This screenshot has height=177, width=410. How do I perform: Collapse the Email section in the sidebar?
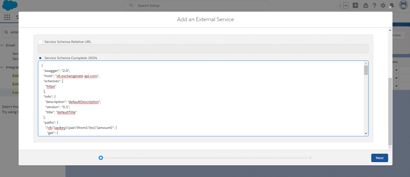click(2, 45)
